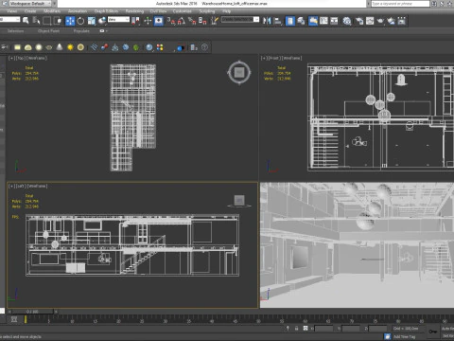This screenshot has height=341, width=454.
Task: Open the Layer Explorer icon
Action: click(x=301, y=21)
